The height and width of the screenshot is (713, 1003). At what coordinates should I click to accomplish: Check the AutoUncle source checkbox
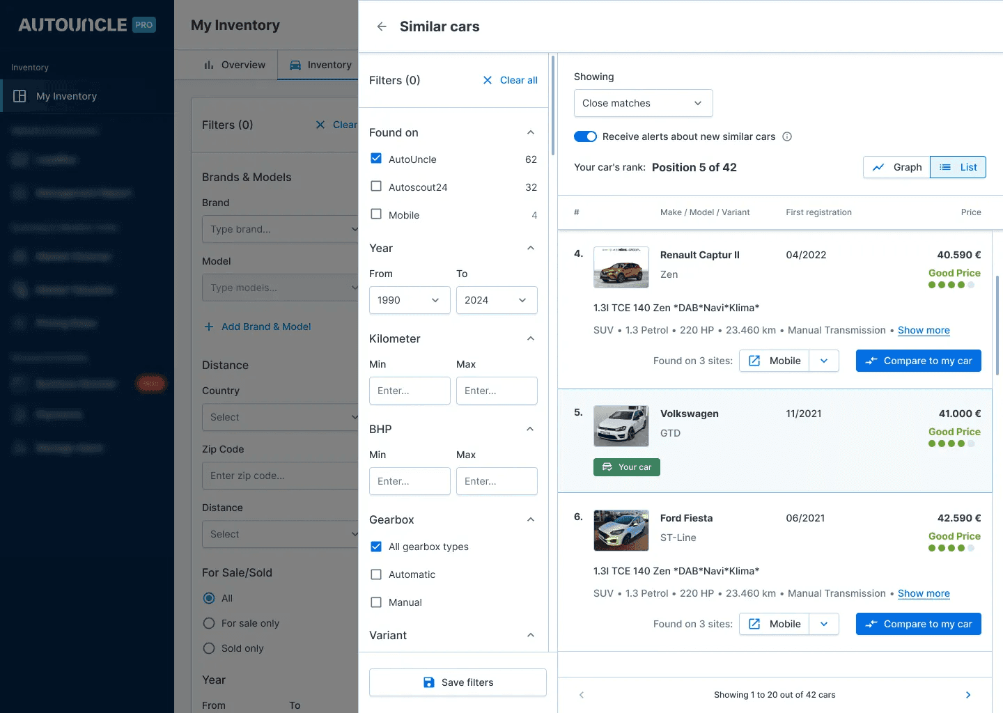(376, 158)
